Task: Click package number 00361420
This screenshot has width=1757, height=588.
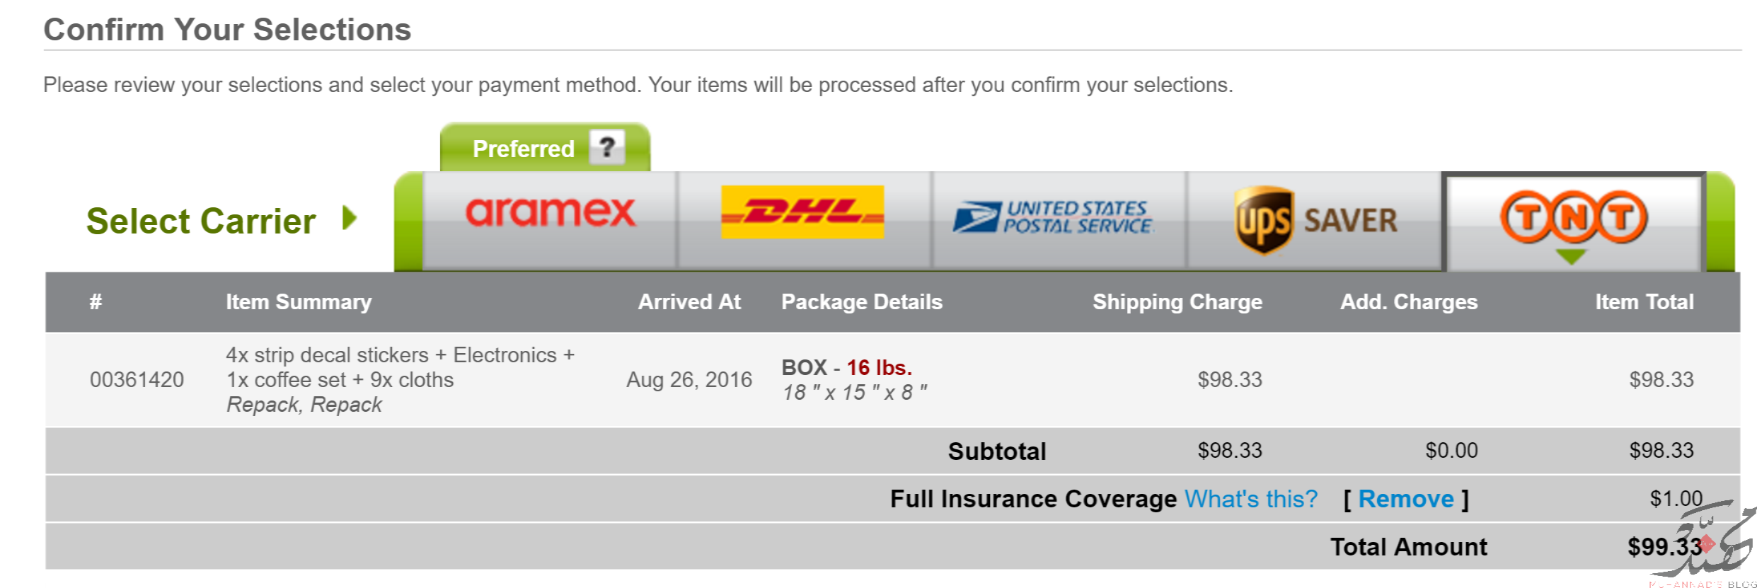Action: tap(137, 380)
